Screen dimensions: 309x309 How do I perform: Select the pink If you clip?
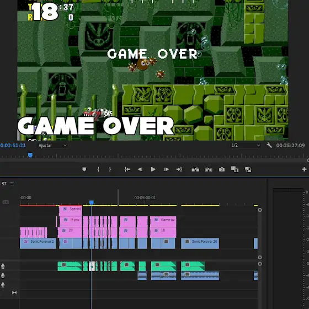click(x=71, y=221)
